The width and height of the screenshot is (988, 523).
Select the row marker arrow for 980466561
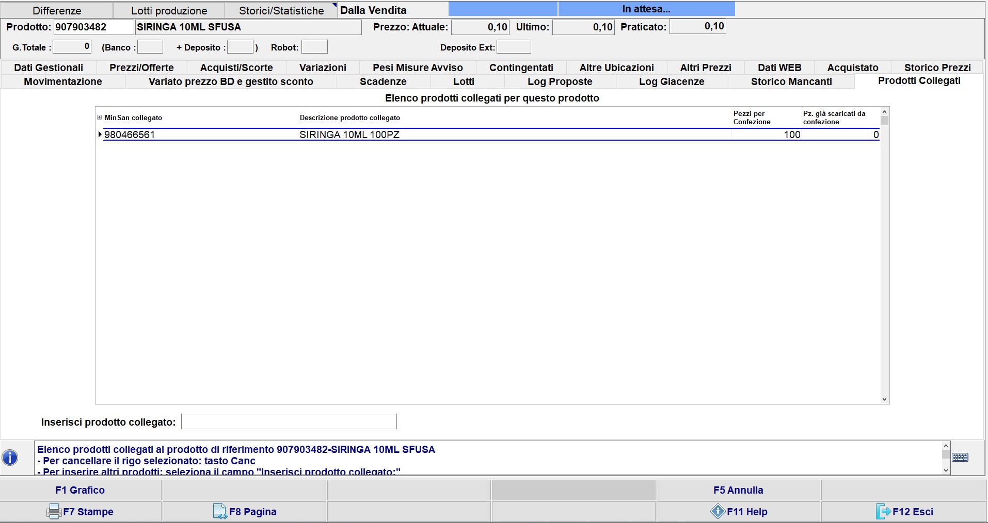tap(100, 134)
